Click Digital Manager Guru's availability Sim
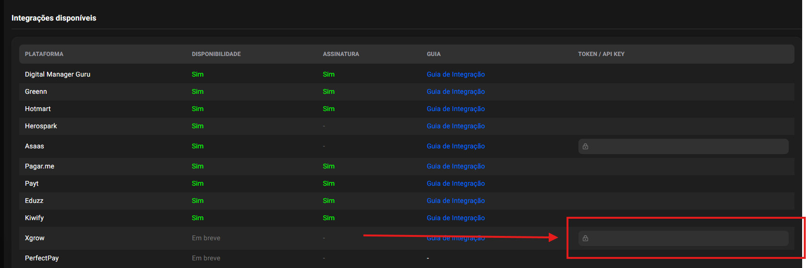806x268 pixels. 198,74
